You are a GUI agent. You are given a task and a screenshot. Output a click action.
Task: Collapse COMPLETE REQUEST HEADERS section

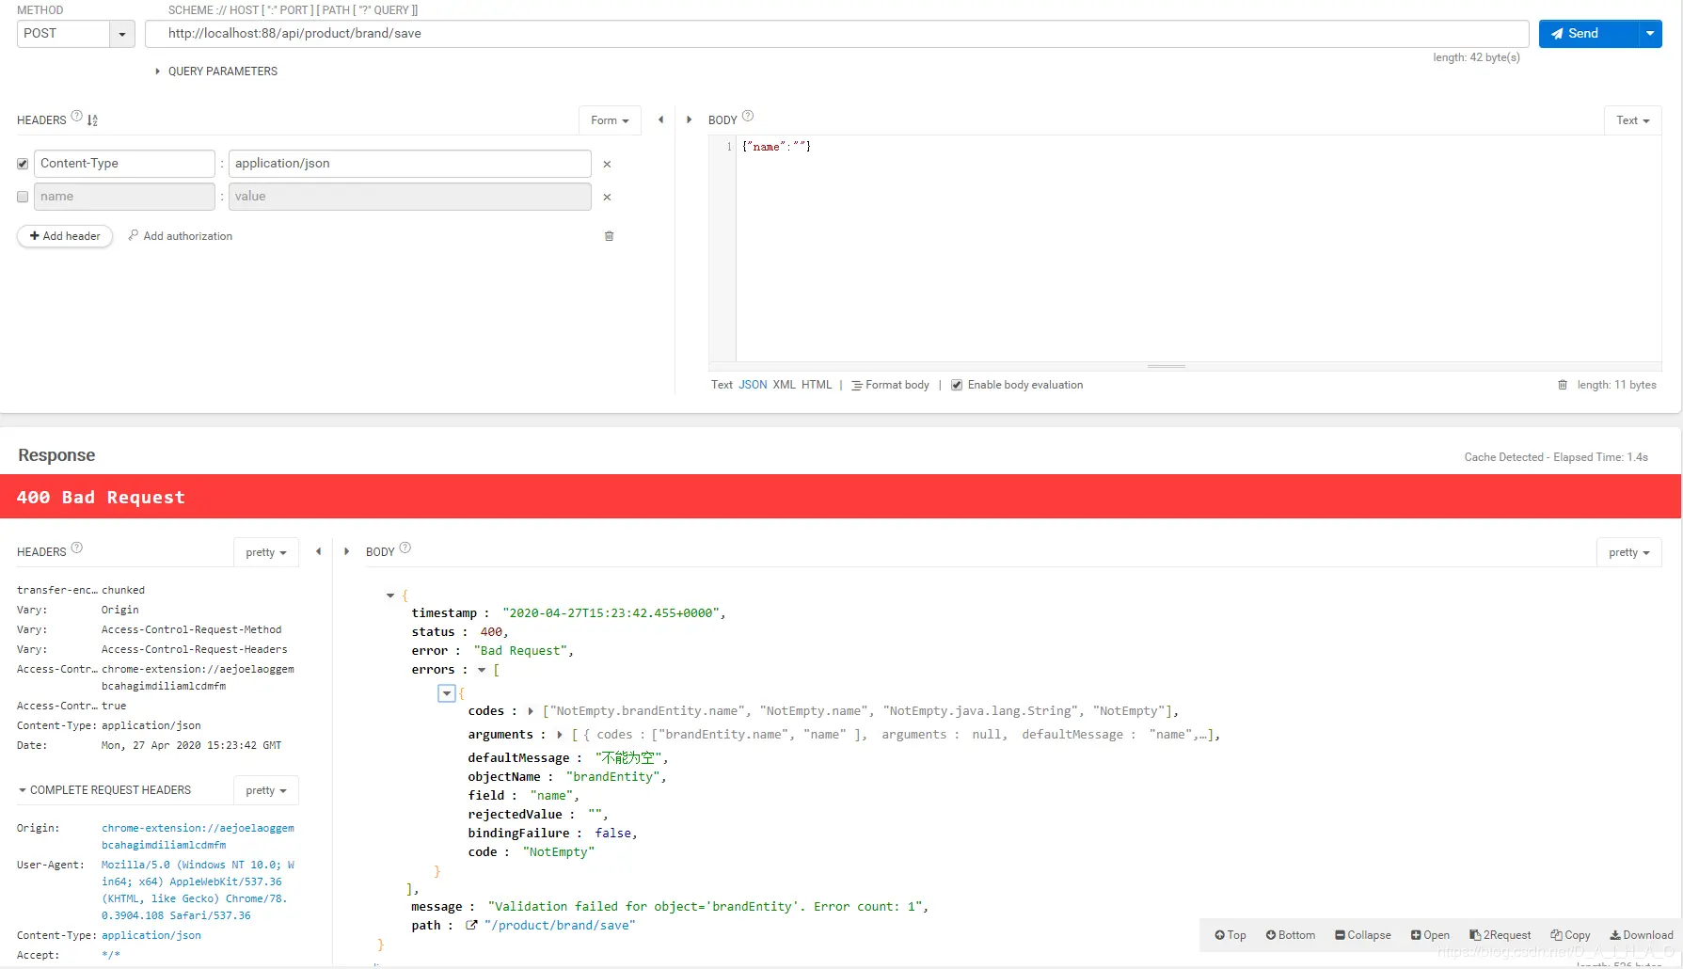click(104, 790)
